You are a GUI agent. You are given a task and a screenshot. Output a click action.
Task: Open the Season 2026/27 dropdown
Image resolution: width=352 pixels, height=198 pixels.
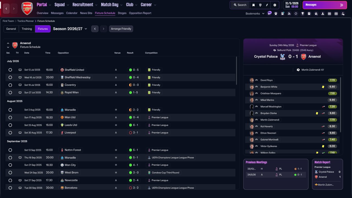coord(70,29)
